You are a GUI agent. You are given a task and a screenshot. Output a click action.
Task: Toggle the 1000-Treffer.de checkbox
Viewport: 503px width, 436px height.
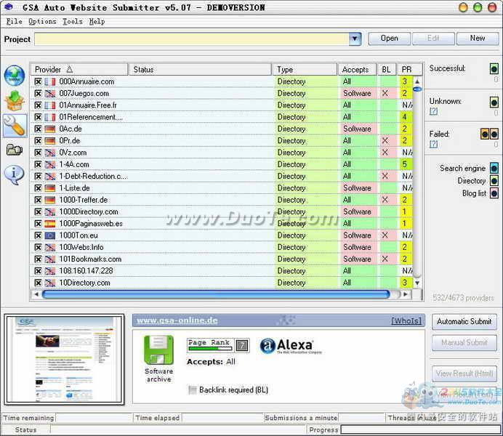(38, 200)
